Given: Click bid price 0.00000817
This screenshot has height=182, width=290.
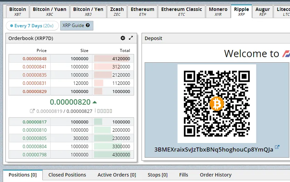Looking at the screenshot, I should pos(35,122).
